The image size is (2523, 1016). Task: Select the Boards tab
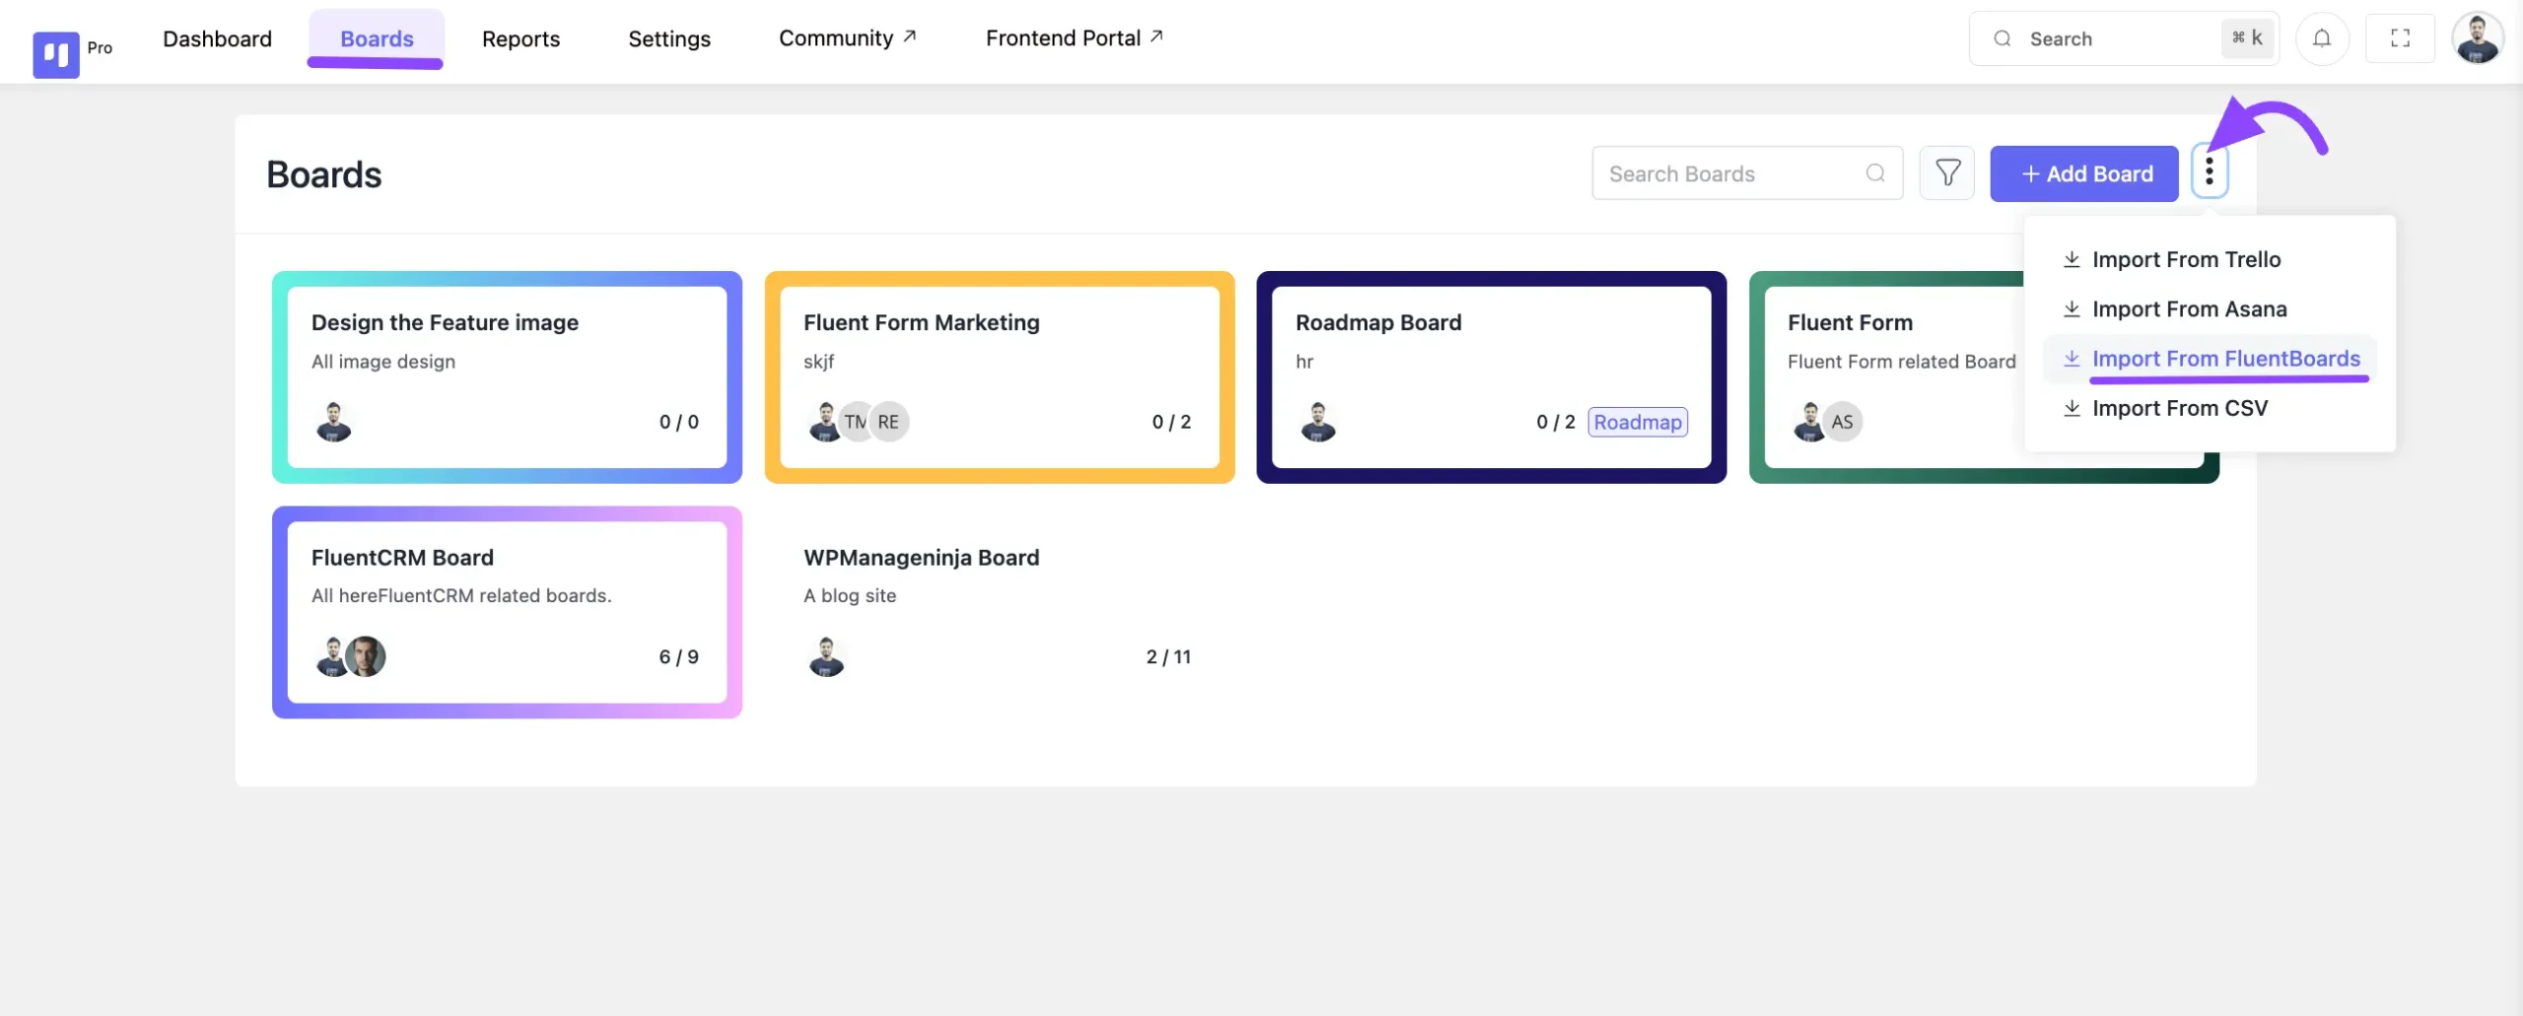click(x=376, y=38)
